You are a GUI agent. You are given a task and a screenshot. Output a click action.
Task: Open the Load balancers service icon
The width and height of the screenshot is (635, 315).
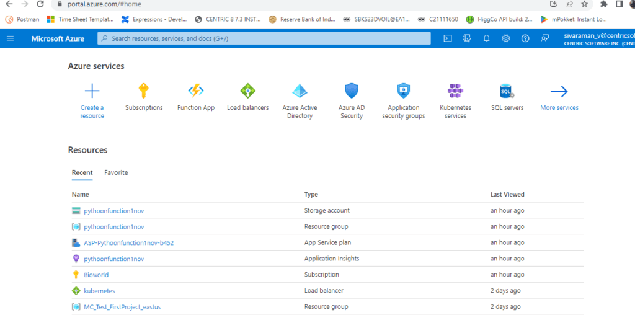[x=248, y=91]
